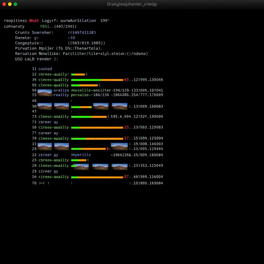The width and height of the screenshot is (264, 264).
Task: Click the red "Nhat" word in the header
Action: pyautogui.click(x=34, y=21)
